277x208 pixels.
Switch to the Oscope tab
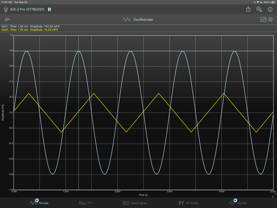[39, 202]
